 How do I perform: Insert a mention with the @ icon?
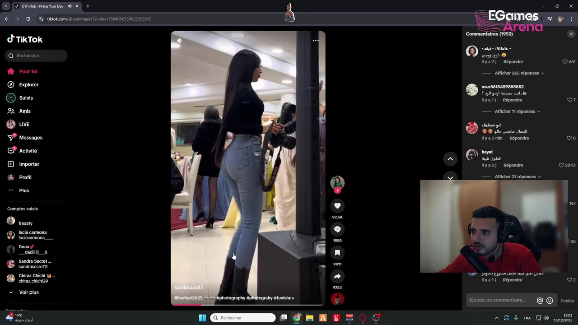tap(540, 301)
